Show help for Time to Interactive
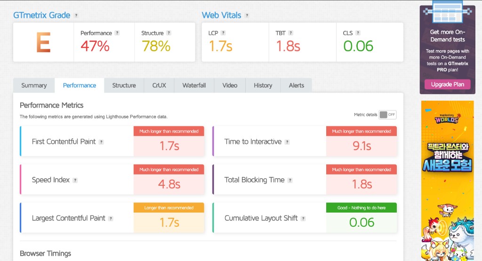Screen dimensions: 482x261 pos(287,142)
